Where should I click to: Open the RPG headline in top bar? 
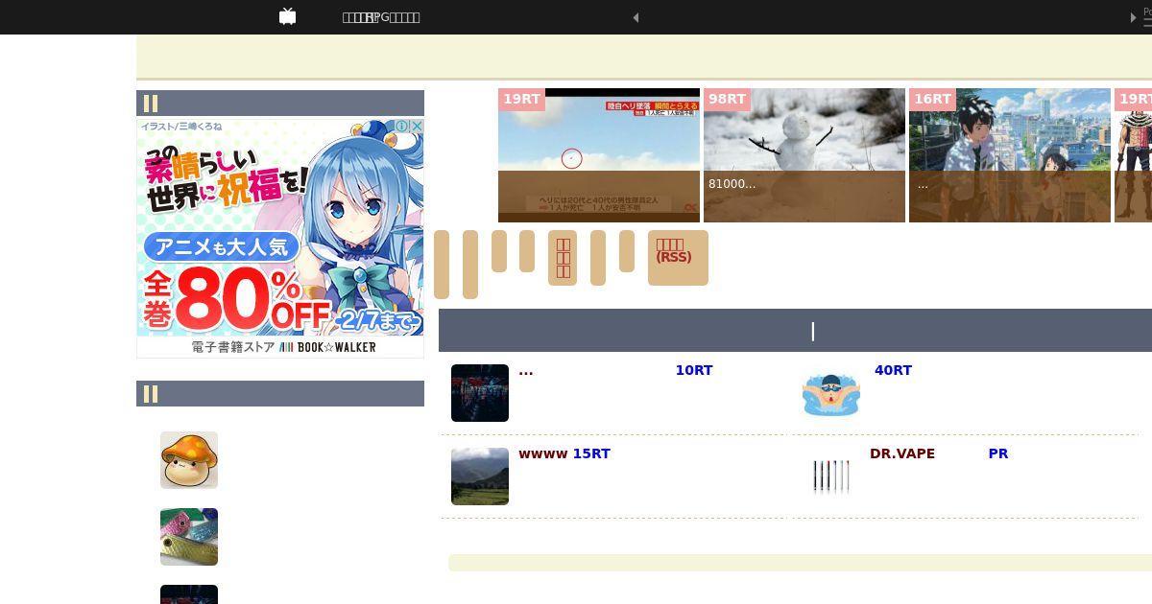(381, 17)
